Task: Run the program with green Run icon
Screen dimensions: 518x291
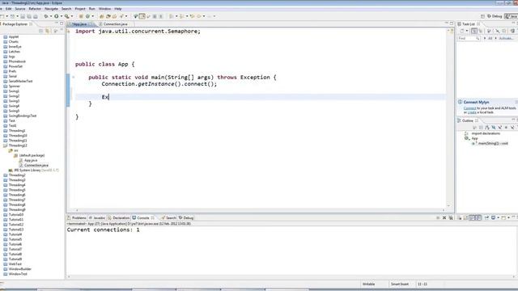Action: click(57, 16)
